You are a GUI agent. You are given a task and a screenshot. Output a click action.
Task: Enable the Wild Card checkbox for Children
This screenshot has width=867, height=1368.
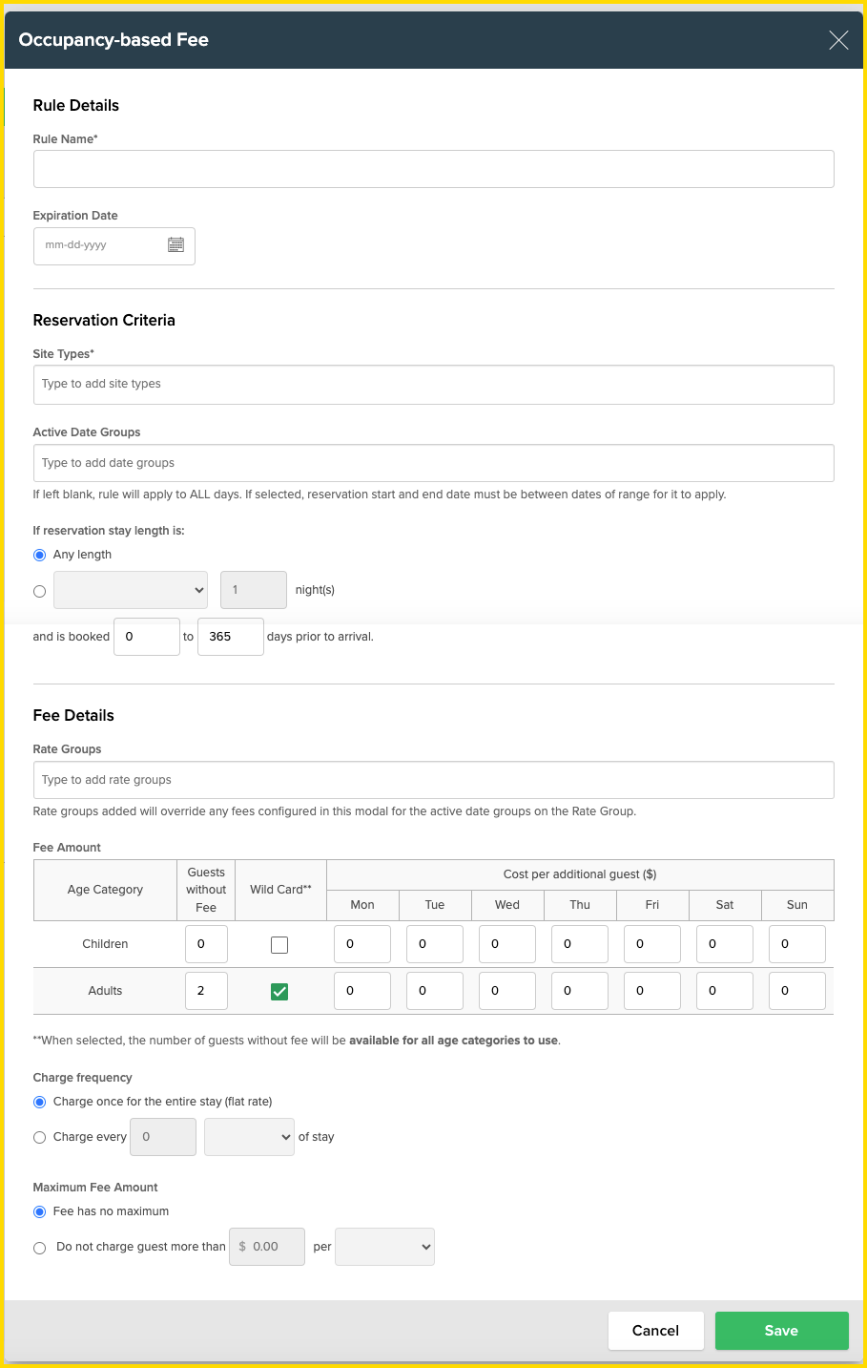[279, 943]
